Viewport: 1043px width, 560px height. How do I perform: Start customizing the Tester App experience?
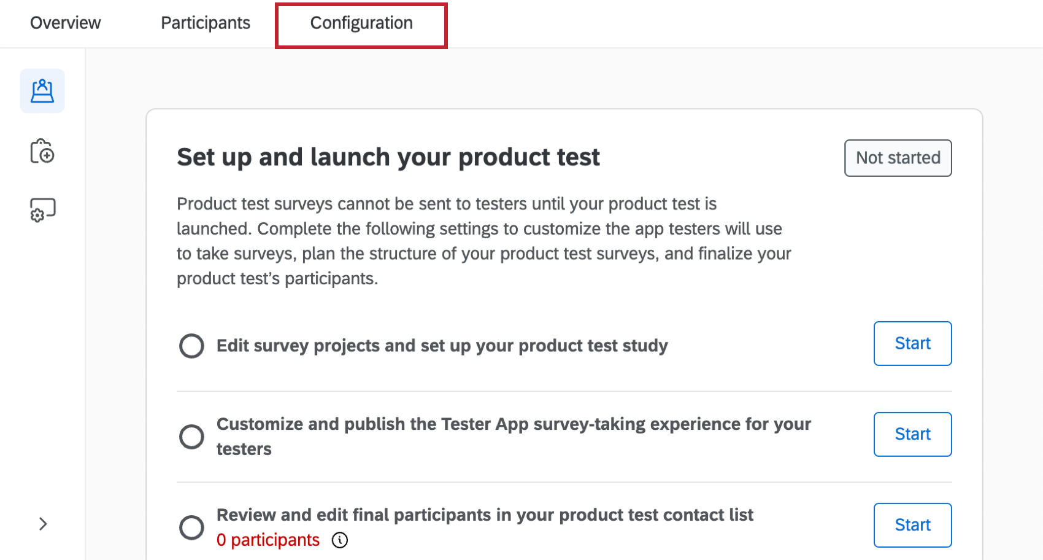(x=912, y=434)
